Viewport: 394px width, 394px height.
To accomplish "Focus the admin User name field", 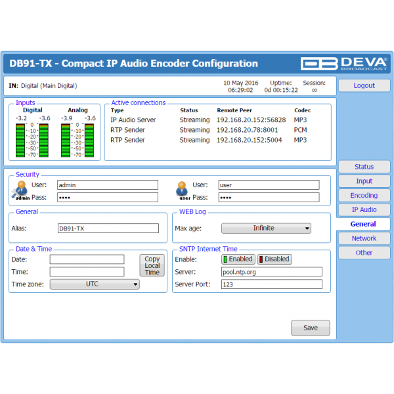I will pos(108,185).
